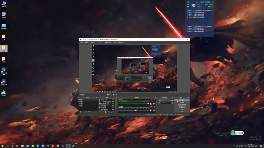Move the selected scene up
Viewport: 264px width, 148px height.
pyautogui.click(x=86, y=112)
